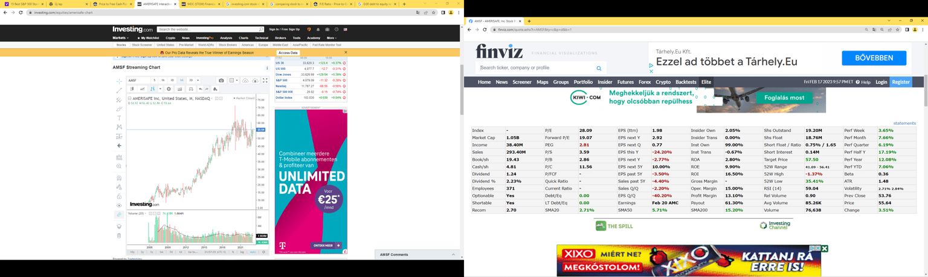The height and width of the screenshot is (277, 928).
Task: Click the Finviz search magnifier icon
Action: [x=599, y=68]
